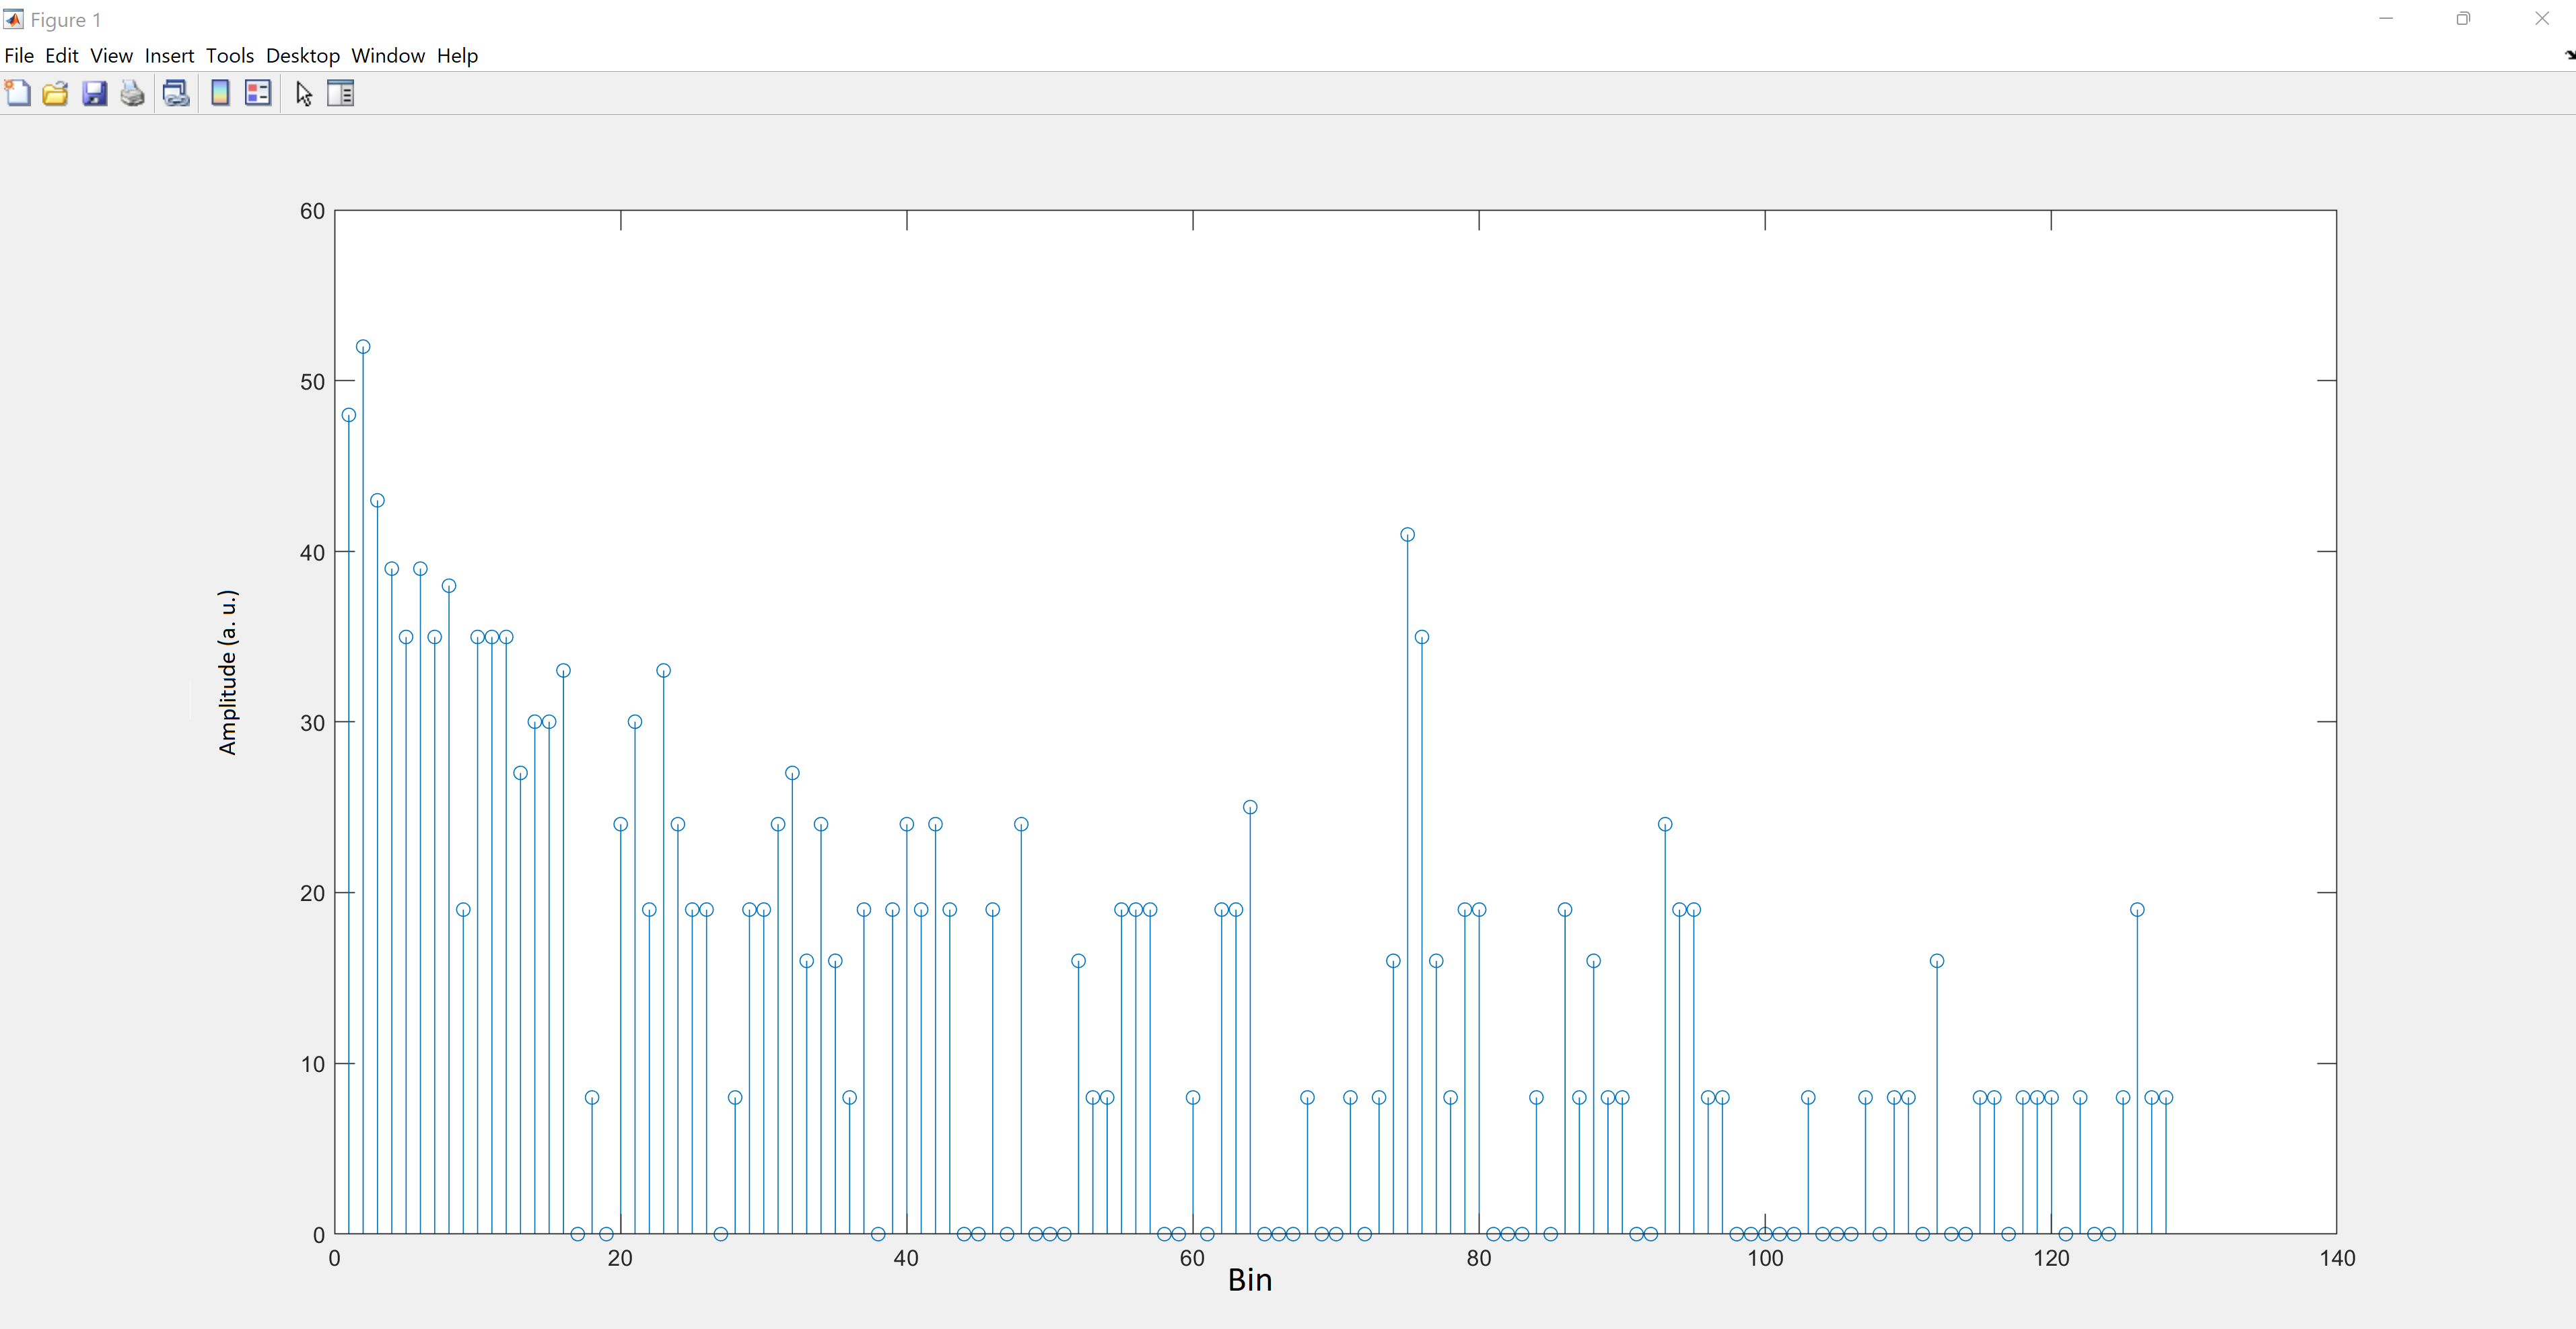Click the Amplitude (a. u.) y-axis label
Viewport: 2576px width, 1329px height.
[x=228, y=672]
